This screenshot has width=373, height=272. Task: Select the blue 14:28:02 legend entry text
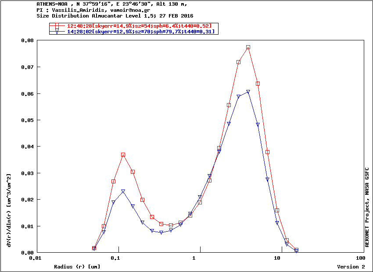click(x=141, y=32)
